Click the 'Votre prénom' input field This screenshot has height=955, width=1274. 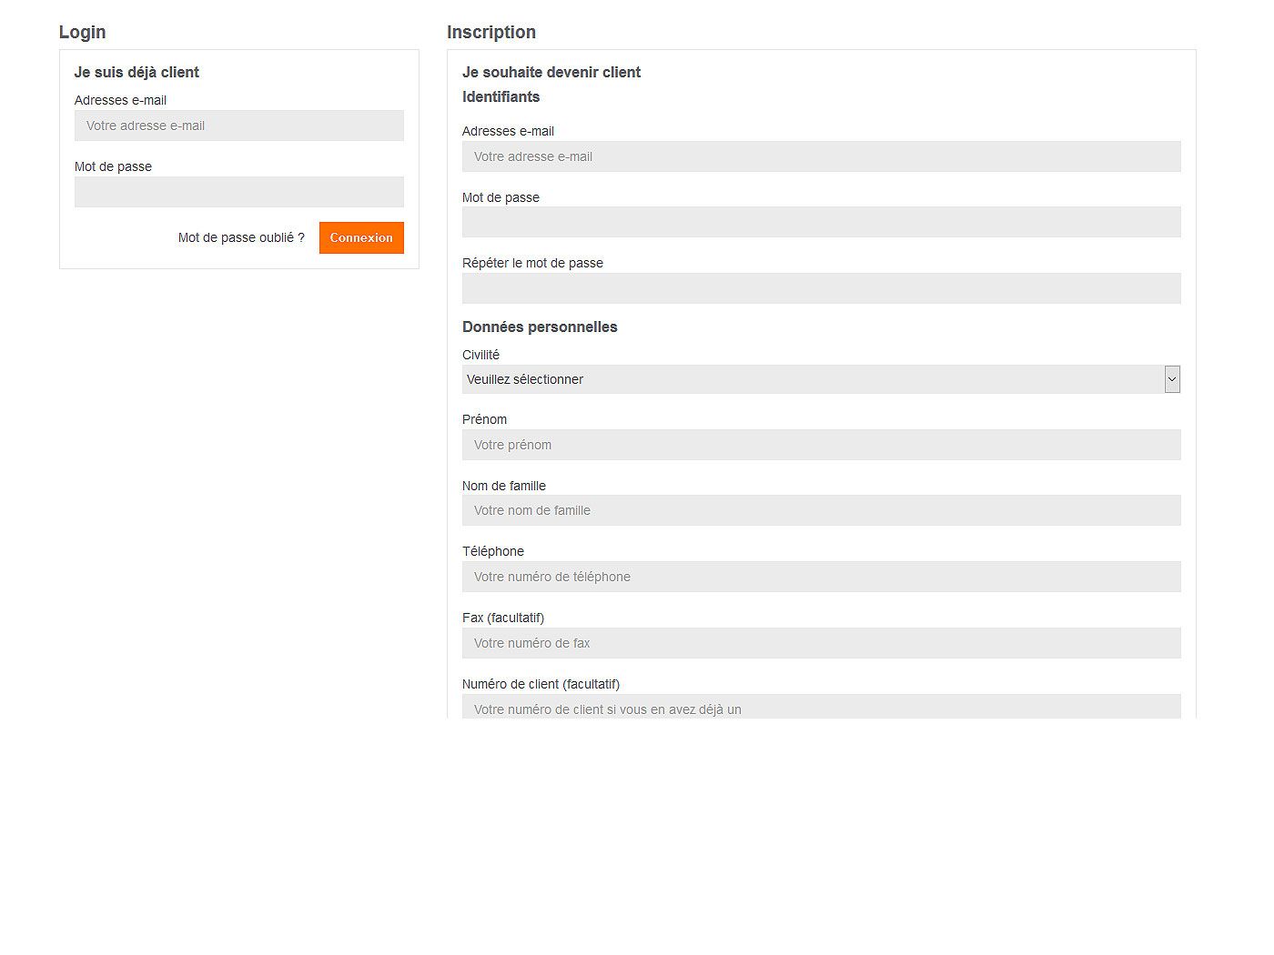click(821, 445)
